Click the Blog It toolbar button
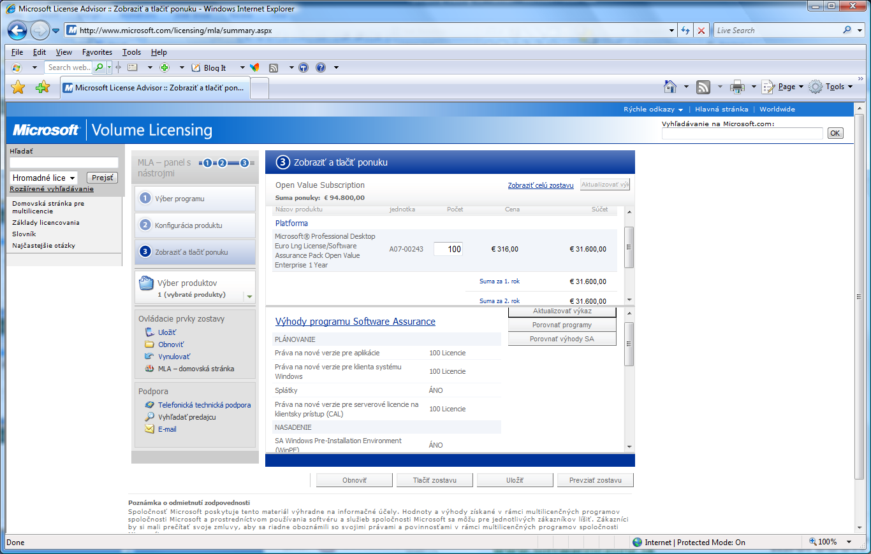Image resolution: width=871 pixels, height=554 pixels. 210,67
